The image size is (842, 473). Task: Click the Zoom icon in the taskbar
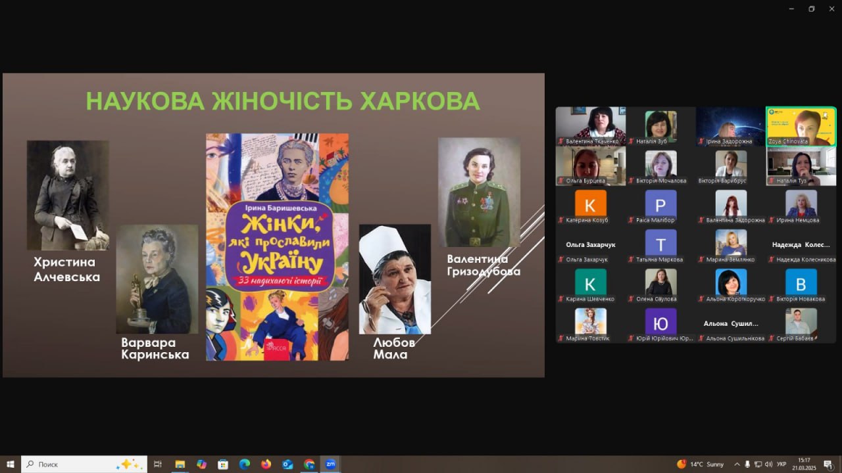[330, 464]
